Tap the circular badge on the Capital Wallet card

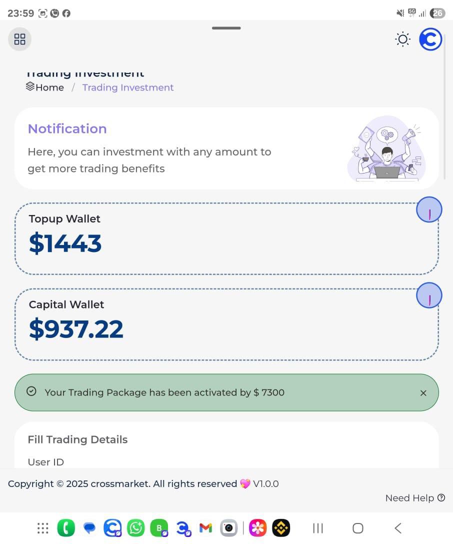tap(429, 295)
